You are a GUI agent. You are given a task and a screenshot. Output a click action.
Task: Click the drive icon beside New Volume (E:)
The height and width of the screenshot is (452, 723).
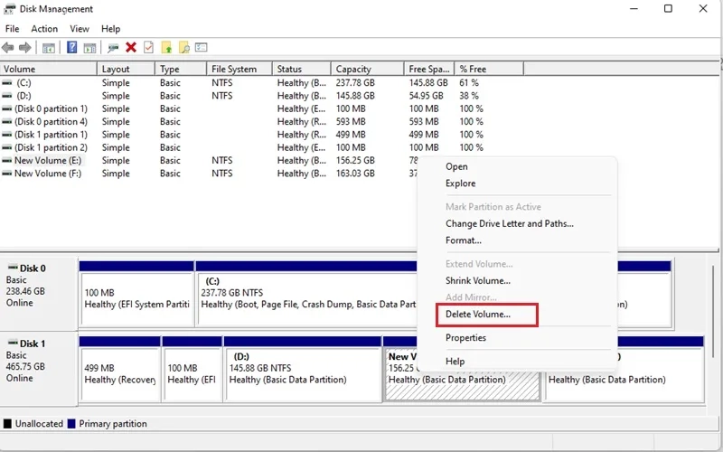(7, 160)
